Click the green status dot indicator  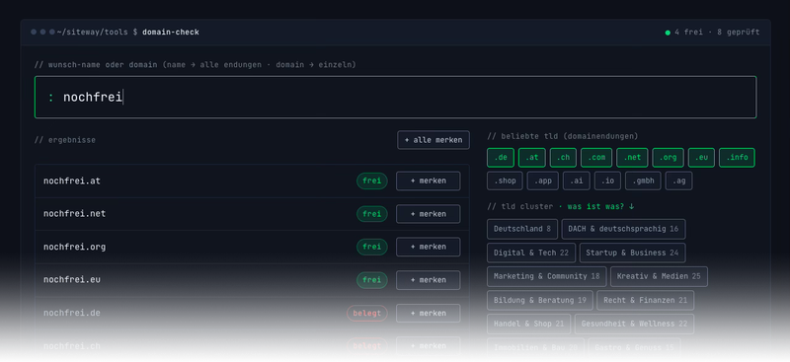point(668,33)
